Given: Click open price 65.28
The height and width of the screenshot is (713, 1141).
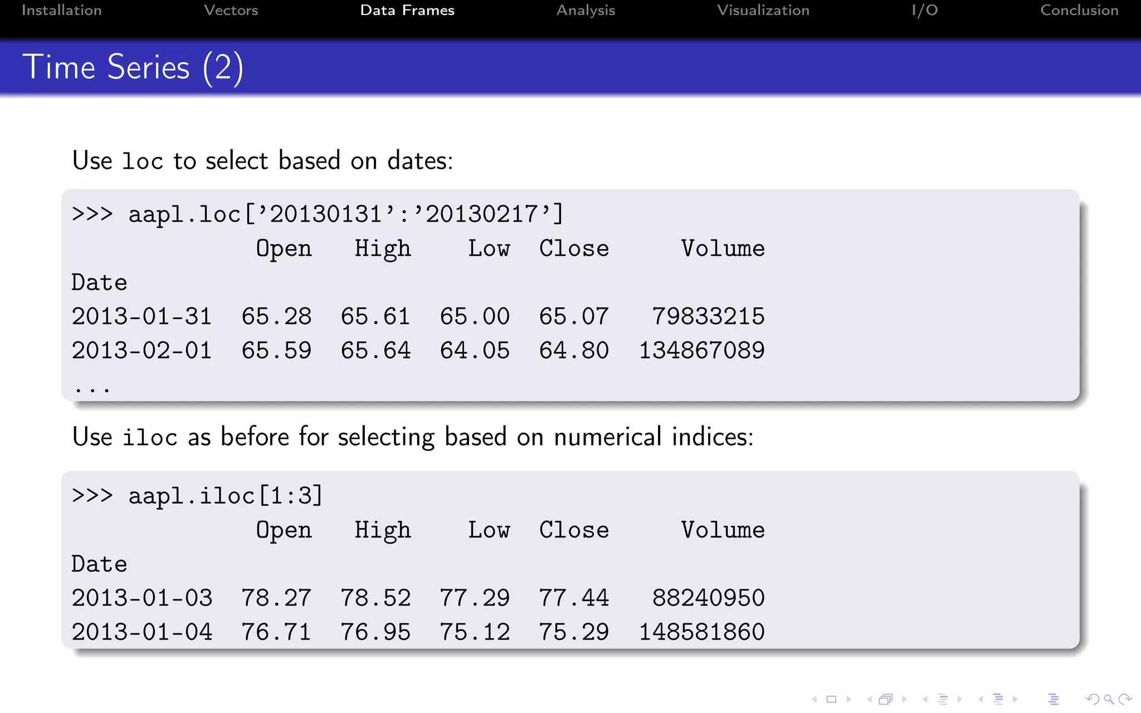Looking at the screenshot, I should 276,316.
